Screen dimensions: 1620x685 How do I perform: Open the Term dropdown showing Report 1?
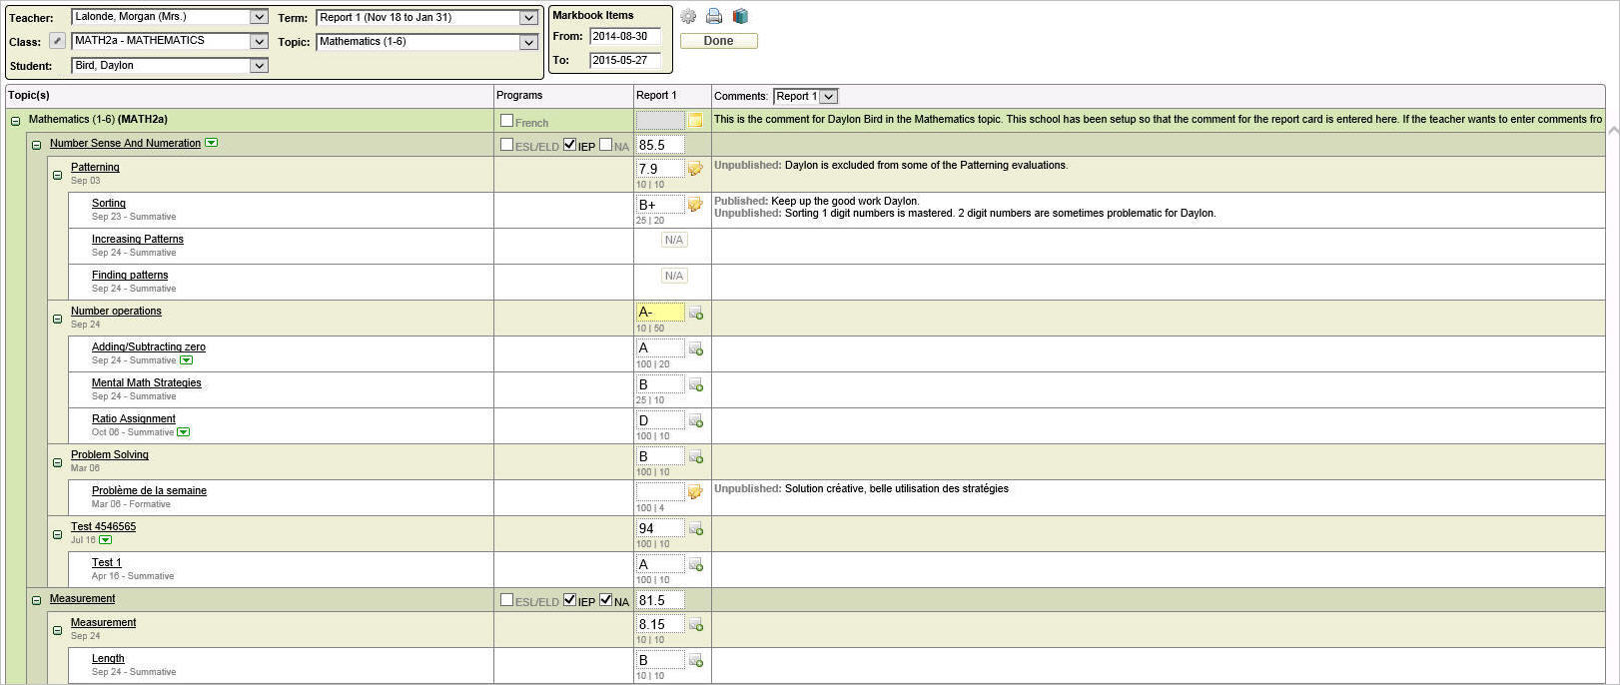[528, 18]
